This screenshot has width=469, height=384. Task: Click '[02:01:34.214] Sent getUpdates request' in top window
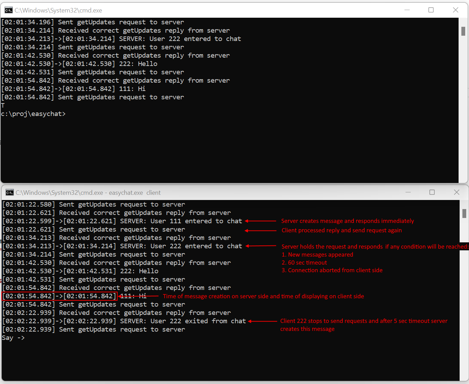(x=93, y=47)
